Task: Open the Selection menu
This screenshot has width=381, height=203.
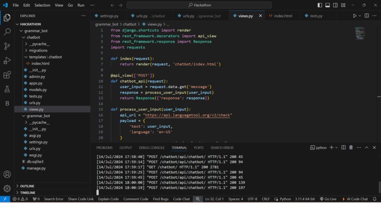Action: pyautogui.click(x=42, y=5)
